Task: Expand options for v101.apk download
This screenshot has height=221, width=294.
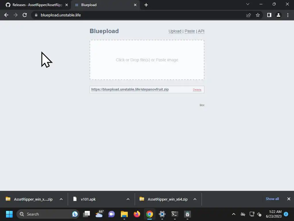Action: (x=128, y=199)
